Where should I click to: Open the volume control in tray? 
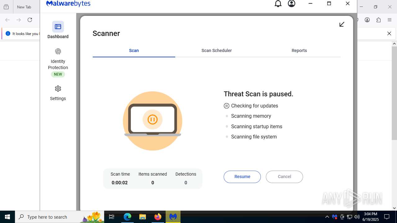[x=357, y=217]
